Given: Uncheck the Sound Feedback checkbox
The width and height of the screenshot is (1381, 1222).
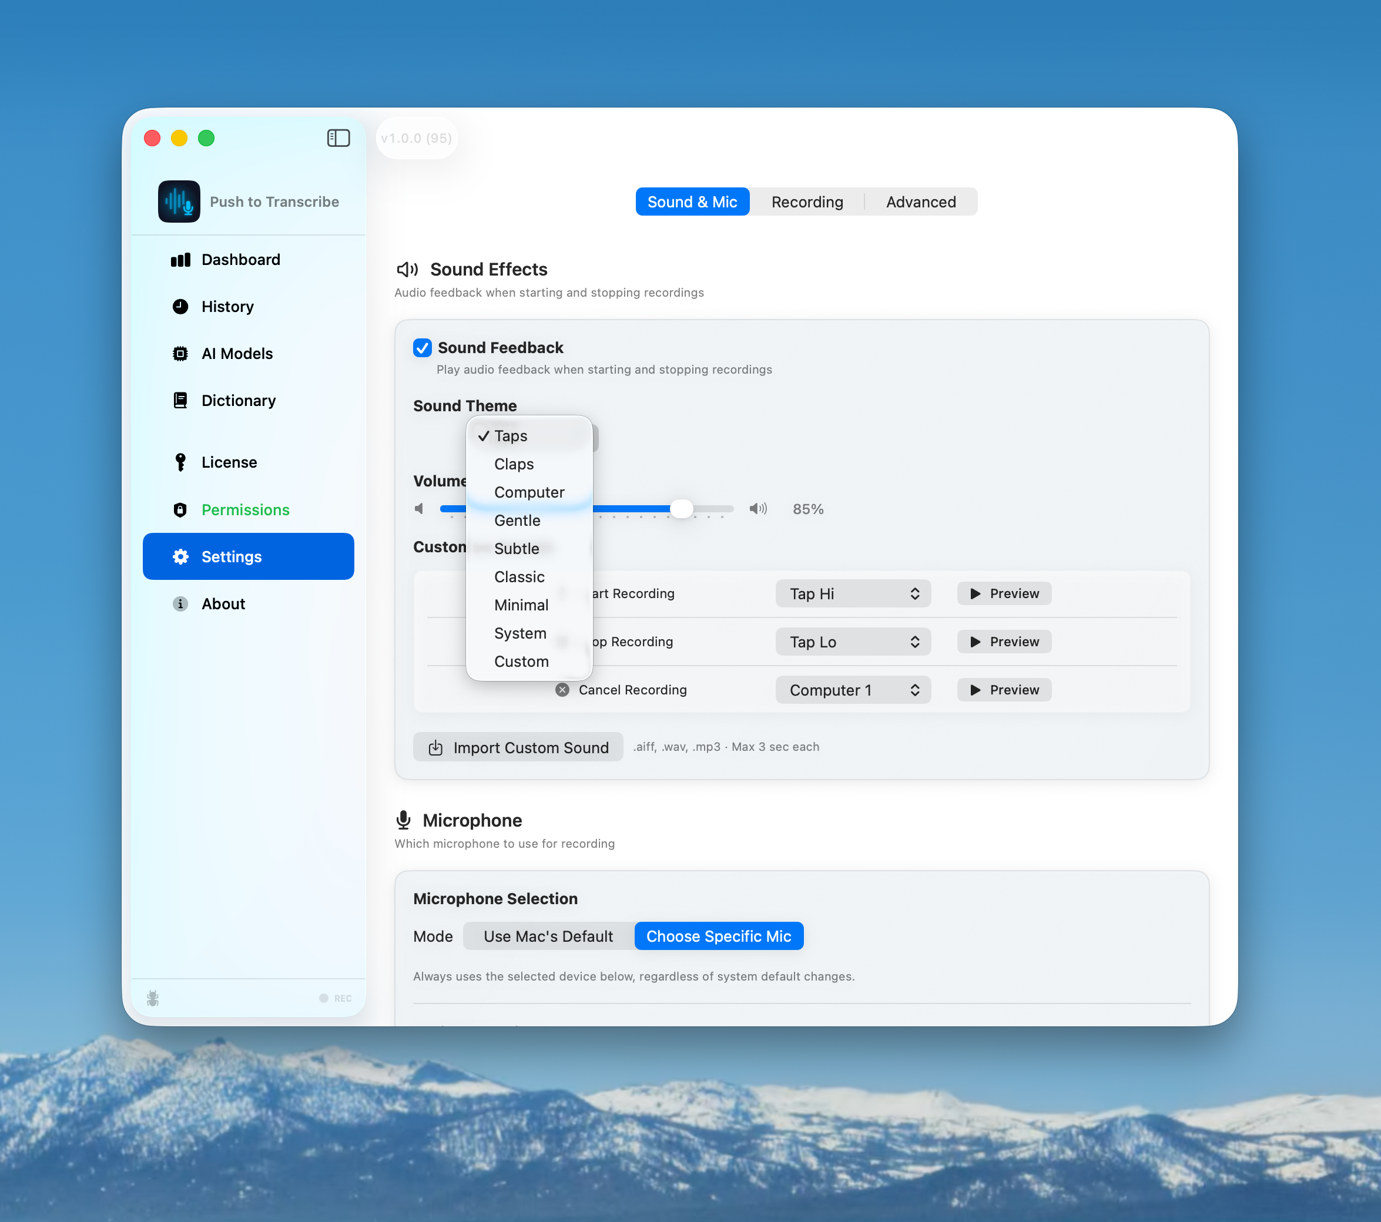Looking at the screenshot, I should tap(423, 347).
